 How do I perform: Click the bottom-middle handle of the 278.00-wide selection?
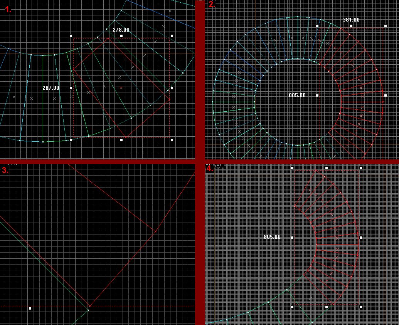pos(121,140)
